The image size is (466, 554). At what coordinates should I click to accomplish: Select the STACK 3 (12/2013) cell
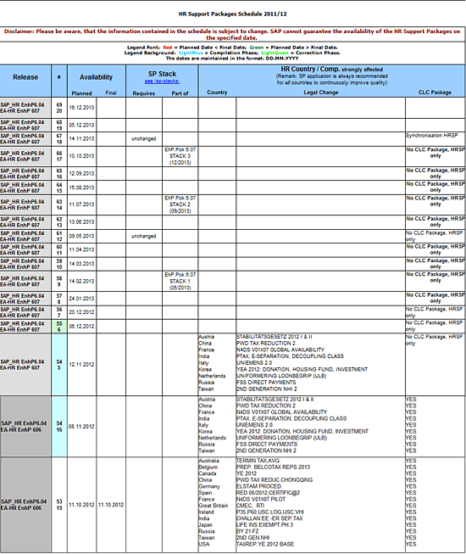click(180, 156)
